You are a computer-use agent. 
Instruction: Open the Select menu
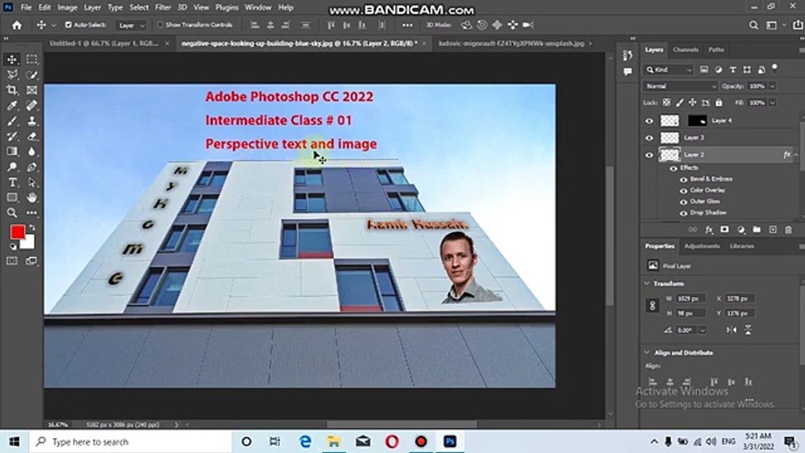(x=139, y=8)
